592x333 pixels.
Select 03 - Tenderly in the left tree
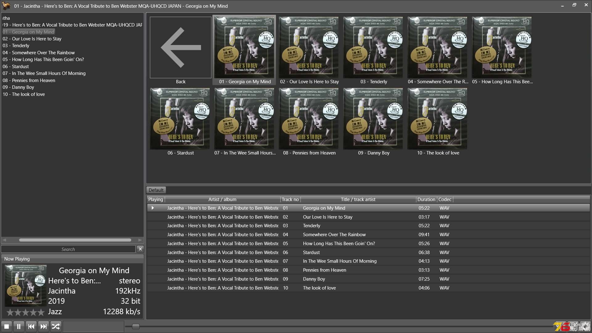tap(16, 46)
